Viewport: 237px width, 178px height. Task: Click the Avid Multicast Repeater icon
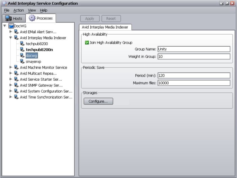coord(16,73)
